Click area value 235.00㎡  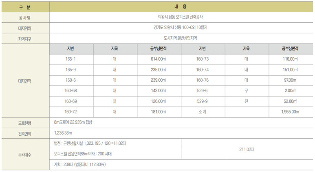159,70
